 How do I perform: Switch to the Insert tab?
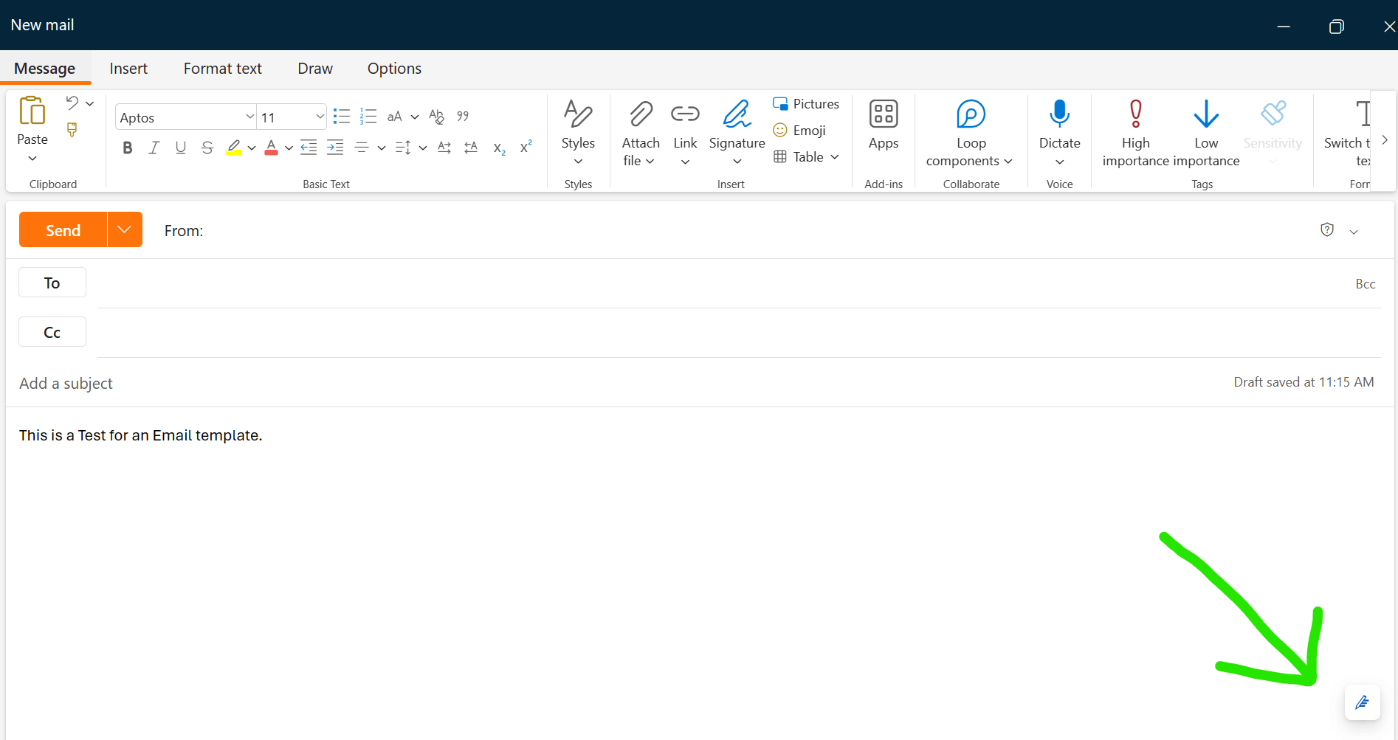pos(128,69)
